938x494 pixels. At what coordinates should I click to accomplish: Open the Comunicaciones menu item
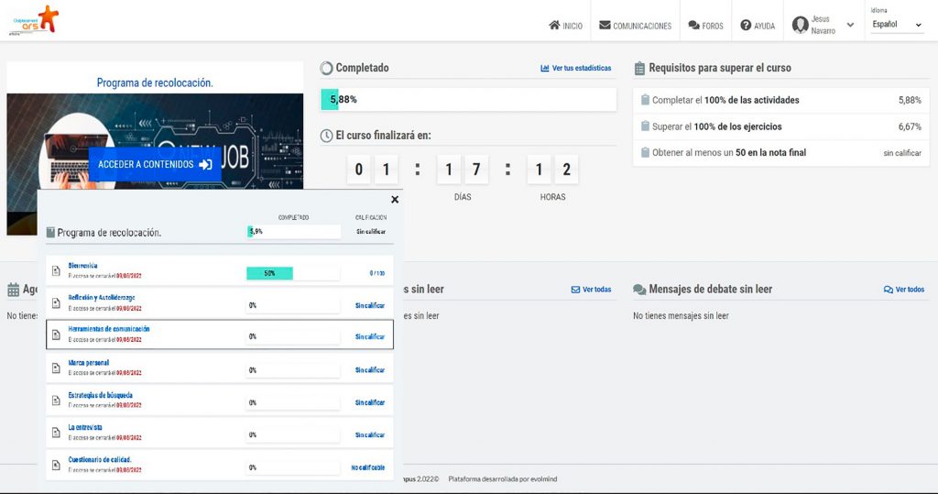coord(635,26)
